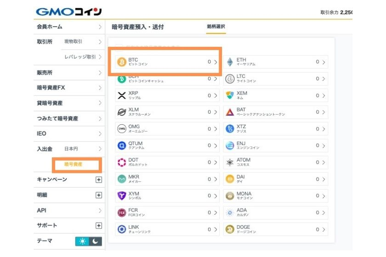The image size is (386, 257).
Task: Click the chevron next to API
Action: pos(100,211)
